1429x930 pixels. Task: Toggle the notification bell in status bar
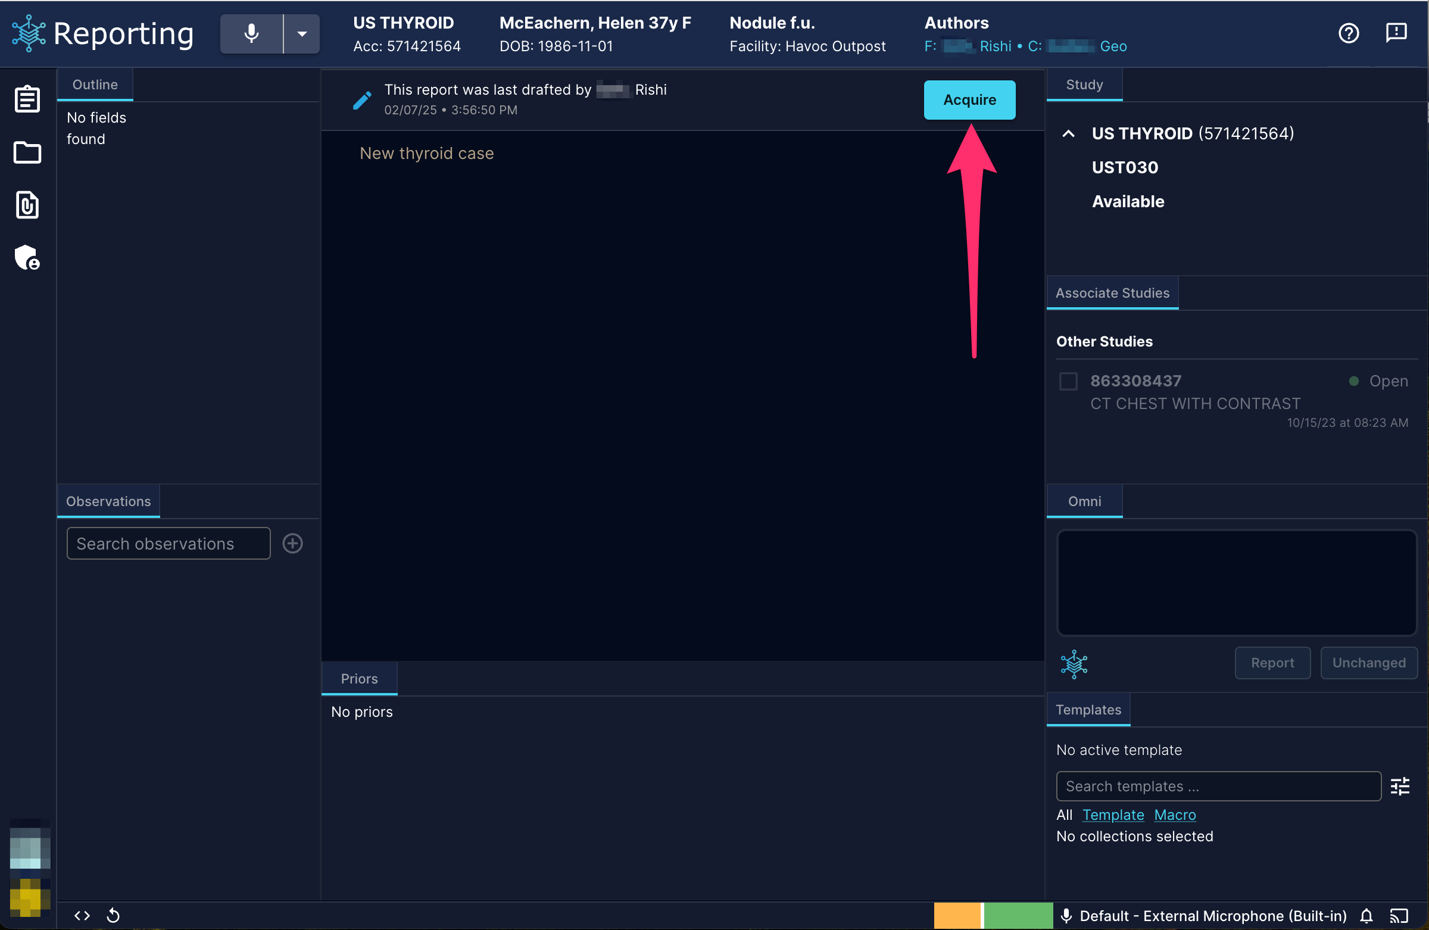(1366, 916)
